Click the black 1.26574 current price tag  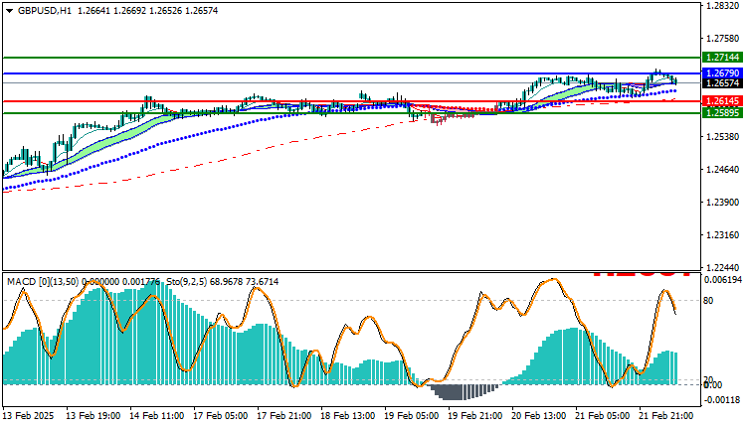pyautogui.click(x=722, y=83)
